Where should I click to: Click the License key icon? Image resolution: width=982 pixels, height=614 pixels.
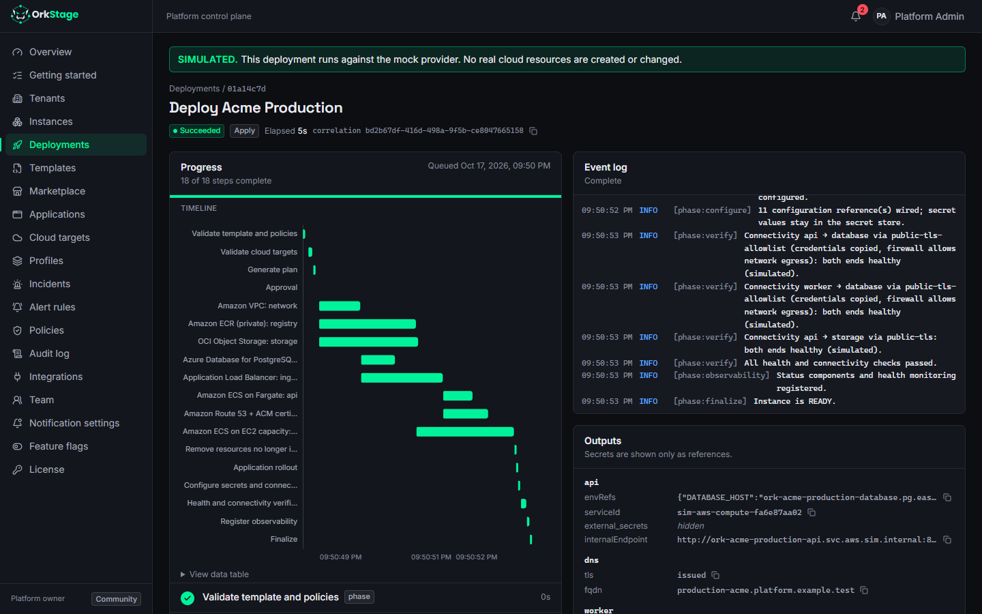click(18, 469)
